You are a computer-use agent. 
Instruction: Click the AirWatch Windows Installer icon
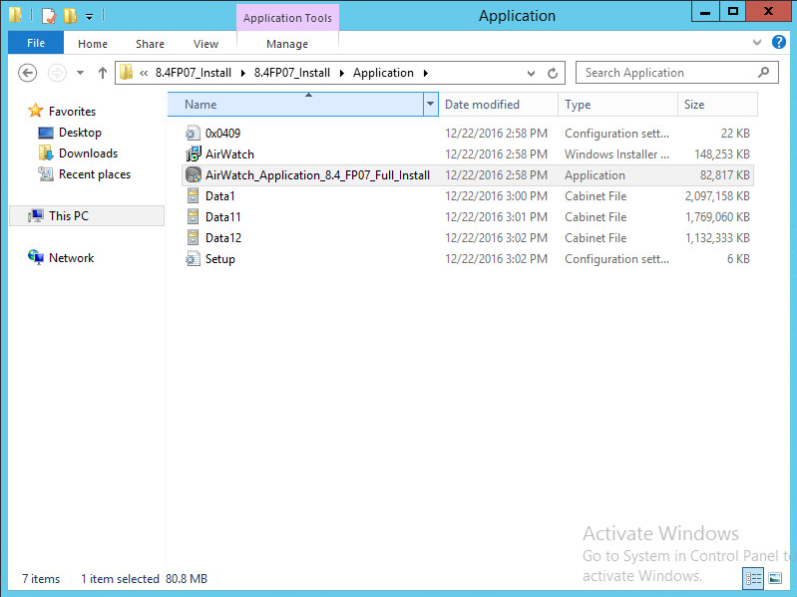click(x=194, y=153)
